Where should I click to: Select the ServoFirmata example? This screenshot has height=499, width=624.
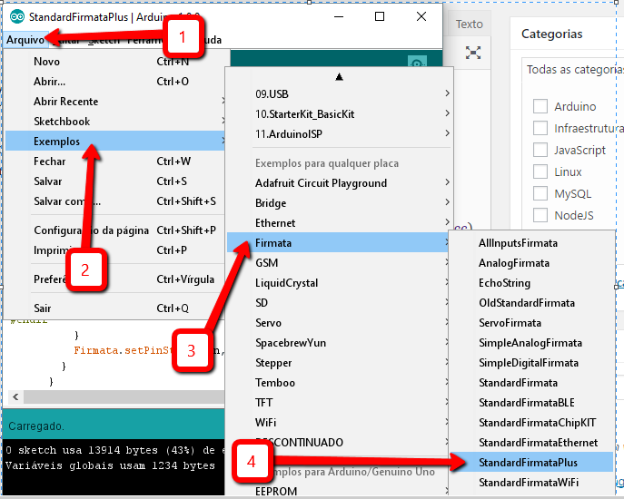pyautogui.click(x=531, y=322)
